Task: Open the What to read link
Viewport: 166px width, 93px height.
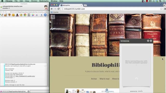Action: tap(105, 79)
